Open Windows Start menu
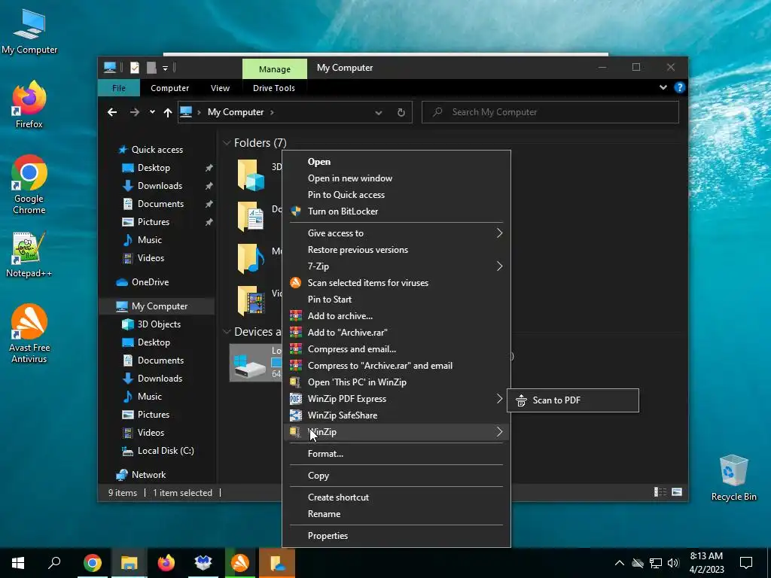This screenshot has height=578, width=771. coord(18,563)
